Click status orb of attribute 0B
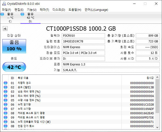 [6, 126]
